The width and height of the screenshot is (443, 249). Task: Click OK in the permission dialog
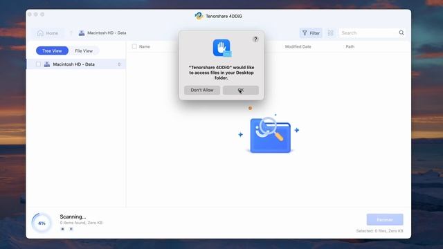(241, 90)
